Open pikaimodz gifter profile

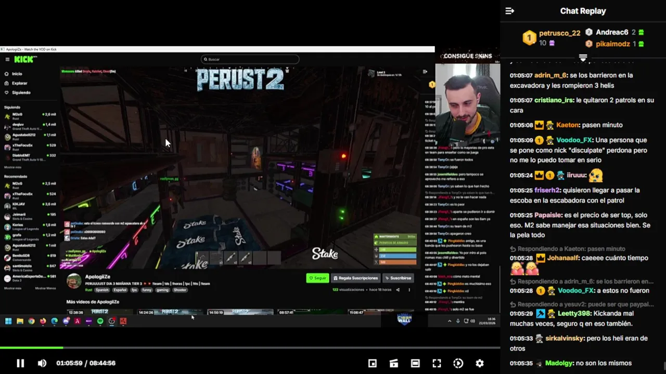(x=612, y=44)
